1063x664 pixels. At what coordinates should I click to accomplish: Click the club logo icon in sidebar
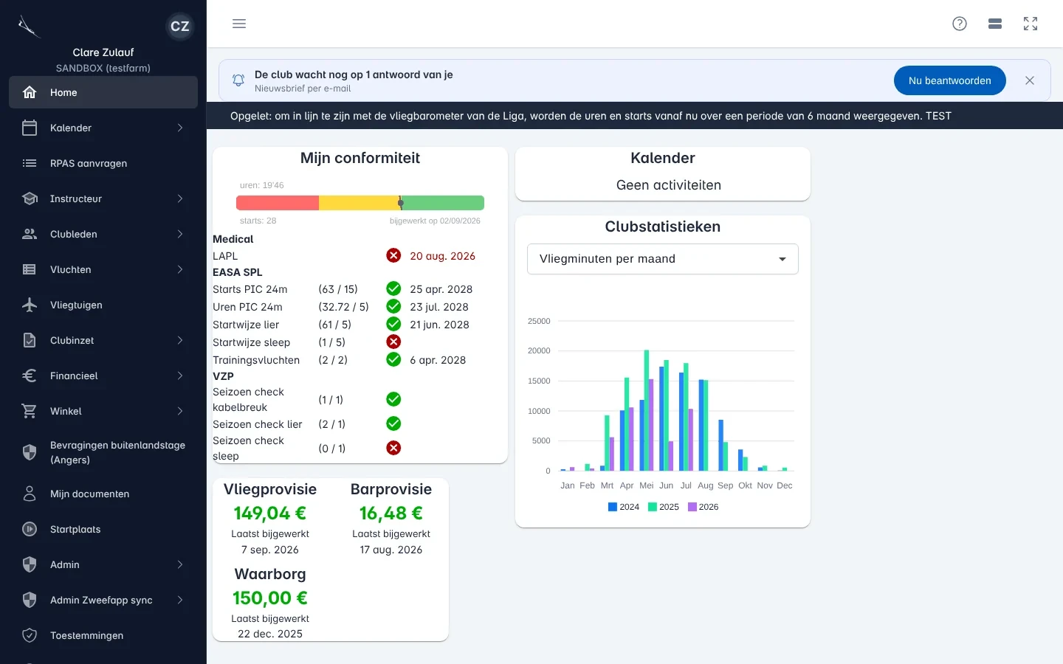point(28,27)
